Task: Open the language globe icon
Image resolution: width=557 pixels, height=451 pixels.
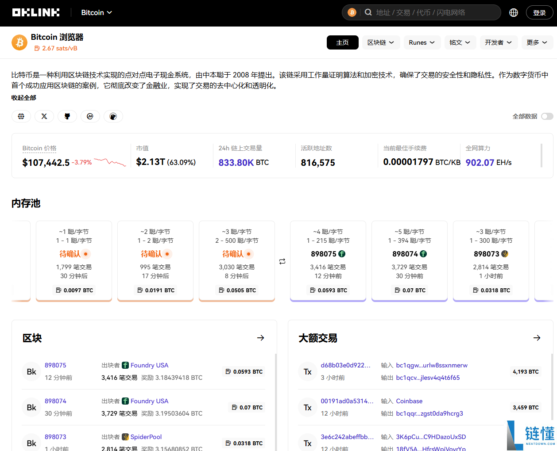Action: [x=514, y=12]
